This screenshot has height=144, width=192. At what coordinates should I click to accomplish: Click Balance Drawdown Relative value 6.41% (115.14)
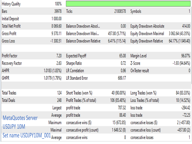[117, 41]
